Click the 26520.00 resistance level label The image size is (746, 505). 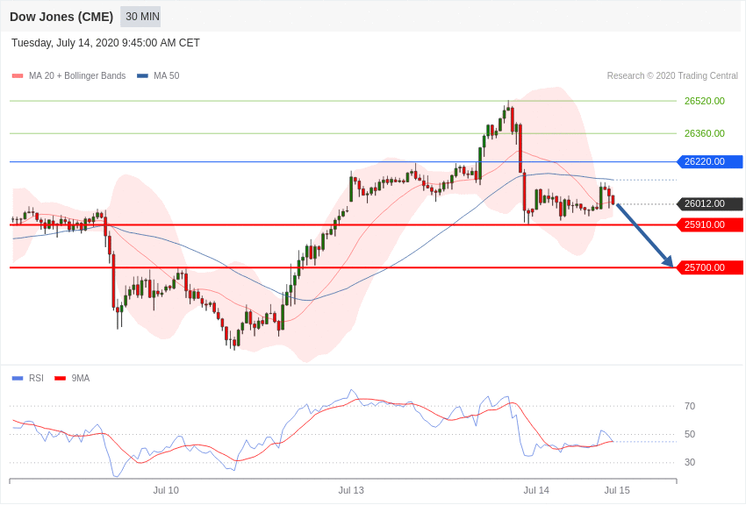point(705,101)
